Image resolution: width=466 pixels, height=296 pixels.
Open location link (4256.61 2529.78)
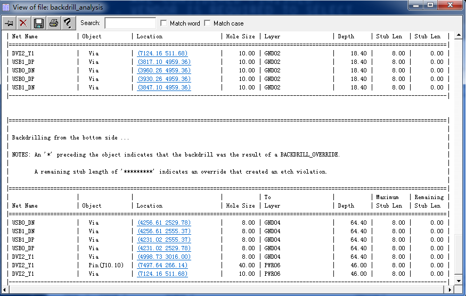point(164,223)
